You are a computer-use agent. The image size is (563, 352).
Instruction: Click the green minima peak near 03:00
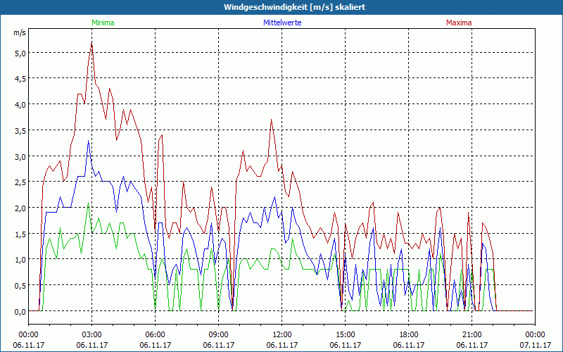89,203
